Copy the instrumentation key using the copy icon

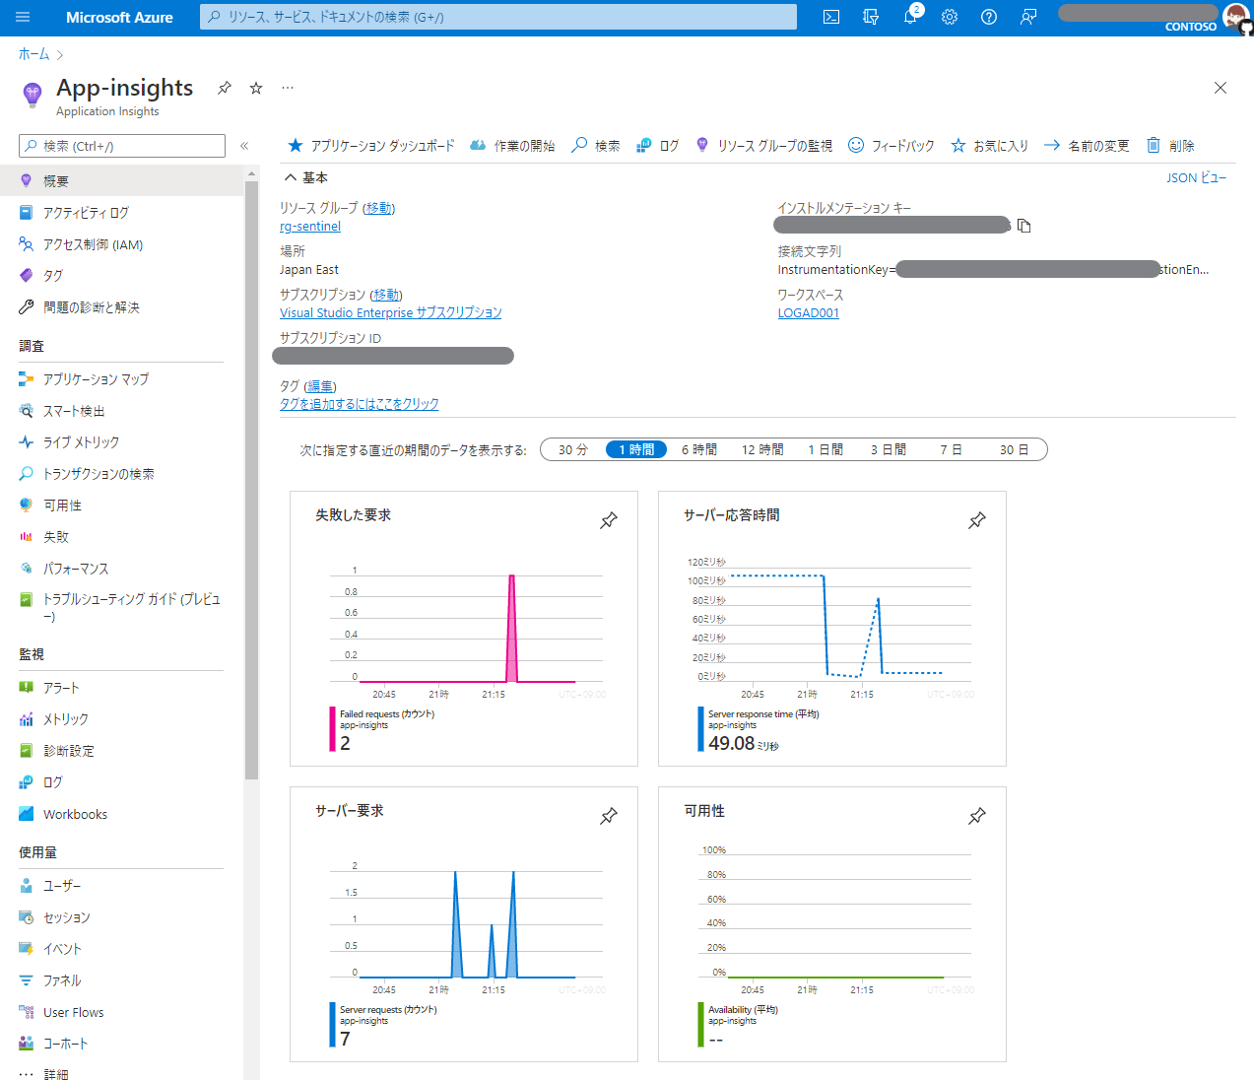point(1024,225)
